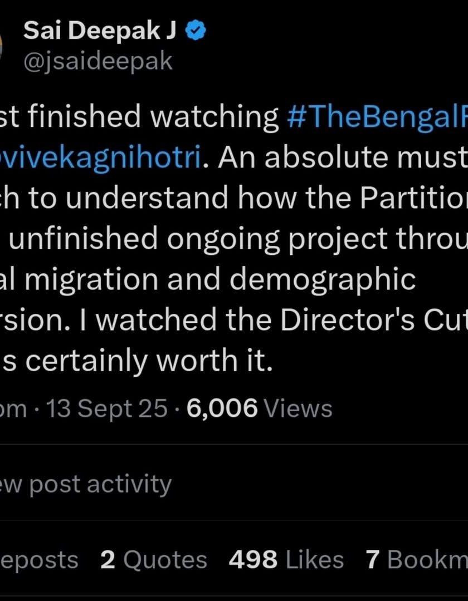Screen dimensions: 468x601
Task: Click the @jsaideepak handle
Action: (97, 61)
